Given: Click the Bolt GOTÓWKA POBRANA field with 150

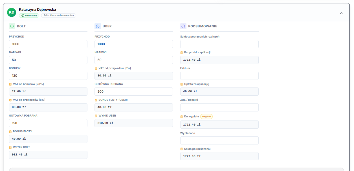Looking at the screenshot, I should click(48, 123).
